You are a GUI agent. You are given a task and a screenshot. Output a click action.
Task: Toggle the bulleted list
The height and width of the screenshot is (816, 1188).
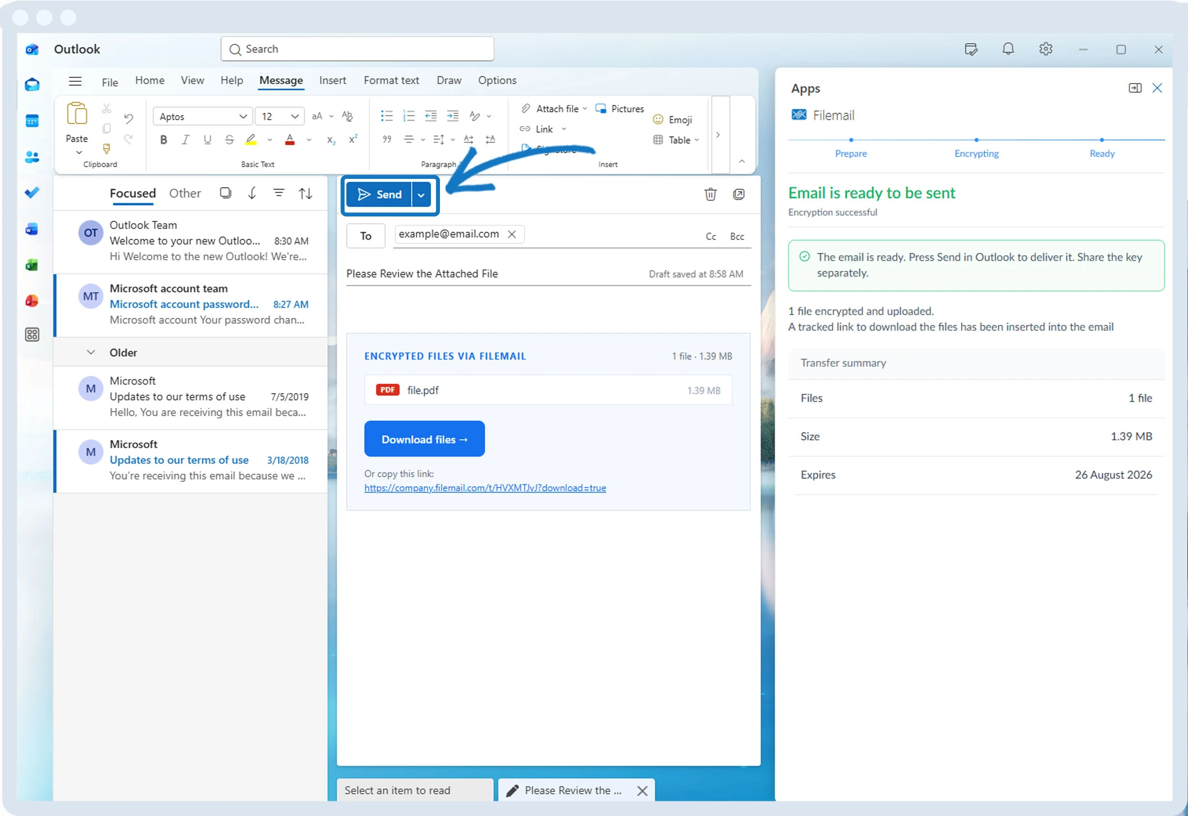point(387,116)
